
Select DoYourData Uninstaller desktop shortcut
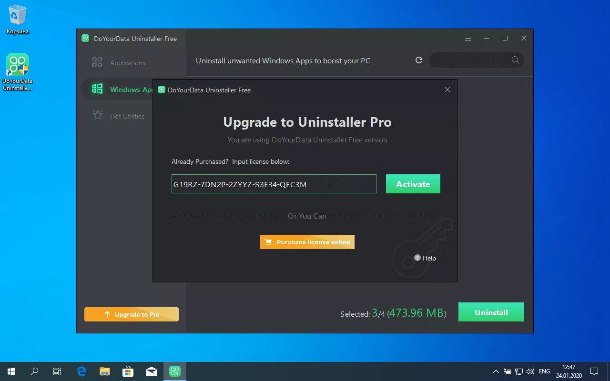coord(18,72)
